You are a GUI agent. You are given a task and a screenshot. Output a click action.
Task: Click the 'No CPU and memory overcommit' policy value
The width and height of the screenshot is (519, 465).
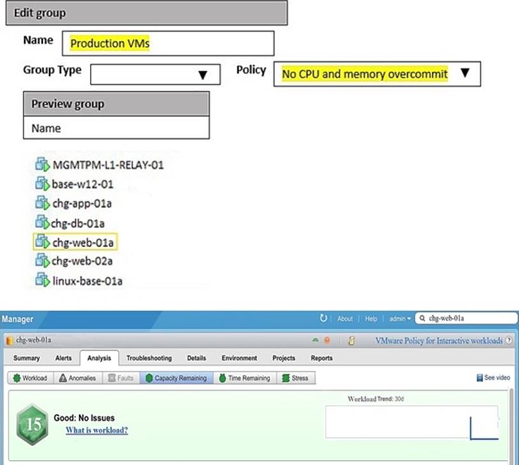click(365, 73)
